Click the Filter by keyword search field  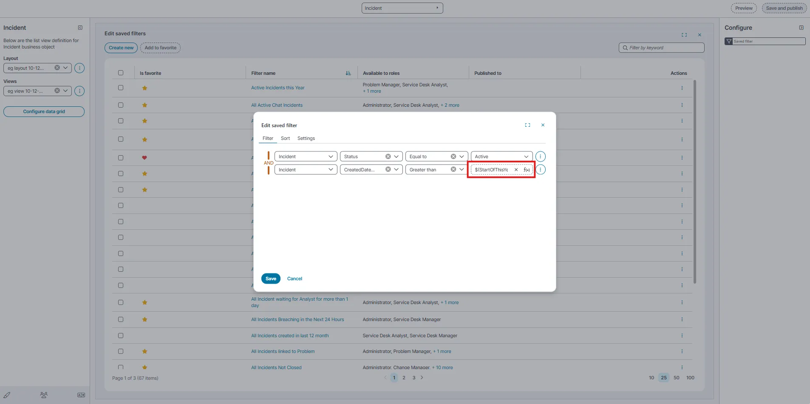coord(661,48)
